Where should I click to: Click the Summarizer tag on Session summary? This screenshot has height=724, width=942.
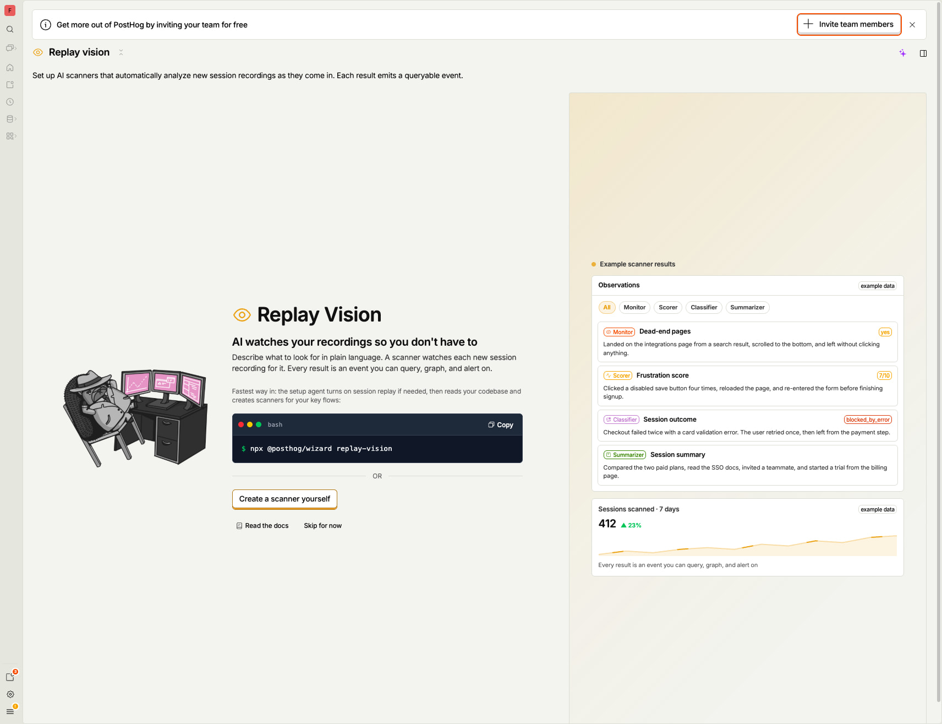coord(625,455)
